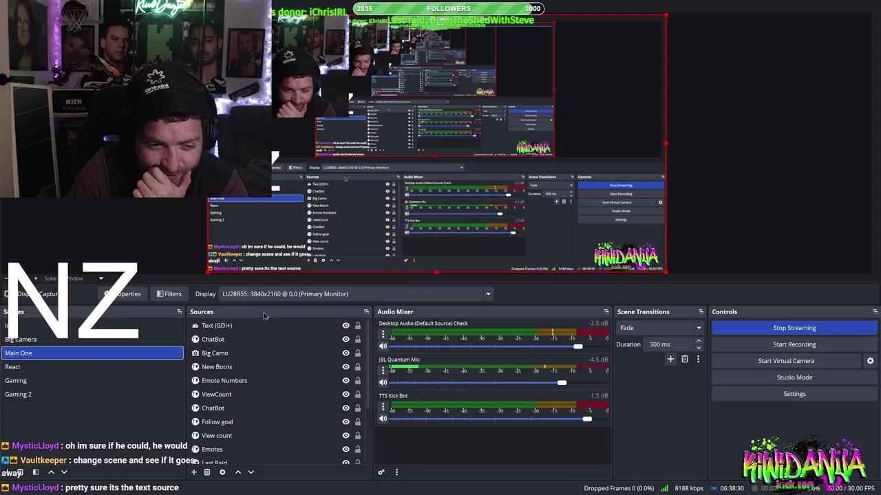This screenshot has width=881, height=495.
Task: Click Stop Streaming button
Action: tap(794, 328)
